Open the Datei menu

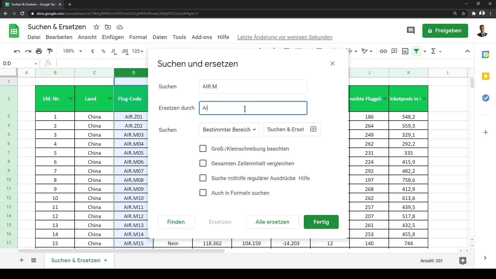point(34,37)
